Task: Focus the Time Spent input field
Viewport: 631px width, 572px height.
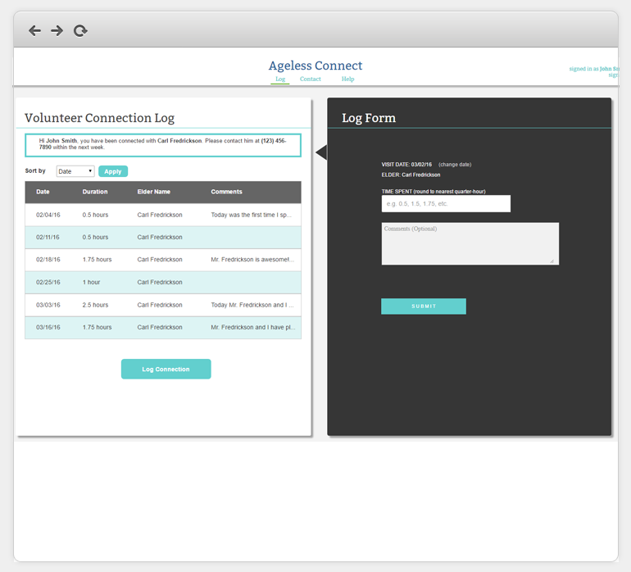Action: pyautogui.click(x=446, y=203)
